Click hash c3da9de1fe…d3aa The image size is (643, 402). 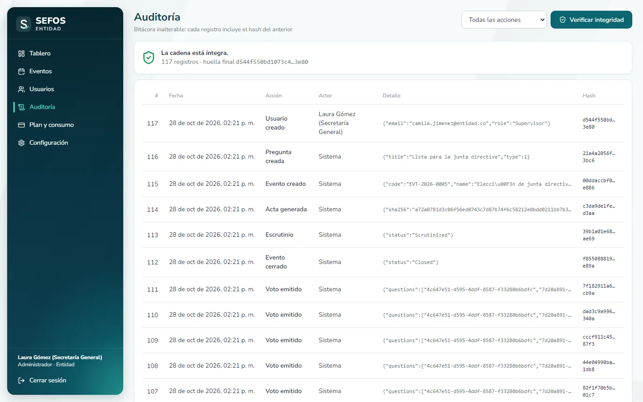click(599, 209)
